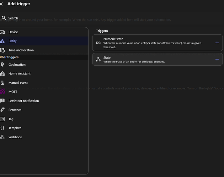Click the Numeric state 123 icon
Image resolution: width=224 pixels, height=177 pixels.
point(98,43)
